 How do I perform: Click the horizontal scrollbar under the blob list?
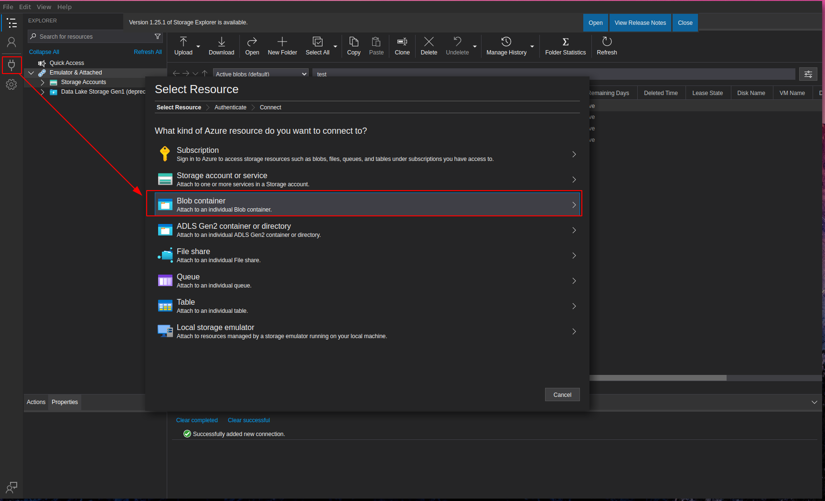(658, 378)
